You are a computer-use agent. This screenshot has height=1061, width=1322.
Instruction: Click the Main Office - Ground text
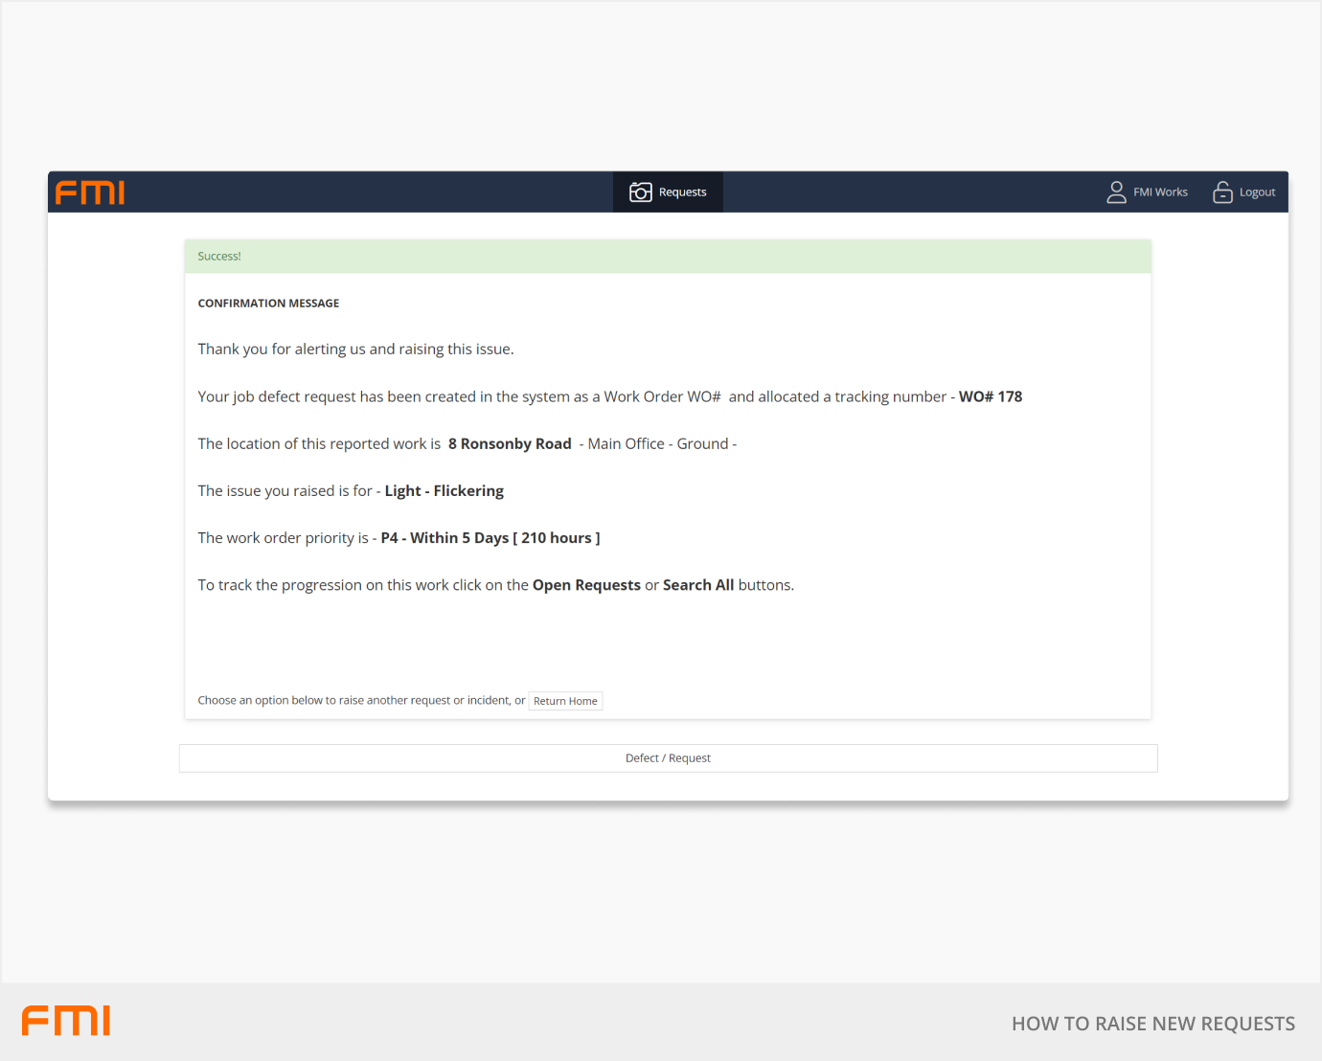tap(658, 444)
